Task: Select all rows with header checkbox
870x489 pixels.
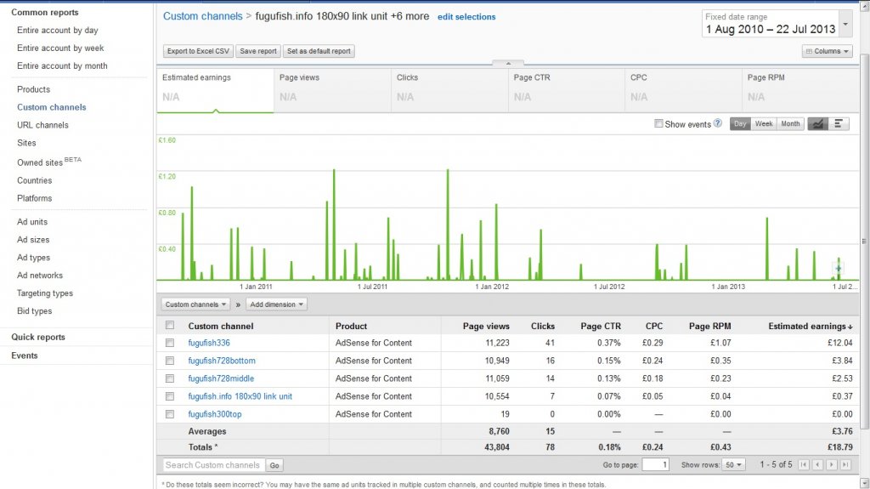Action: tap(170, 326)
